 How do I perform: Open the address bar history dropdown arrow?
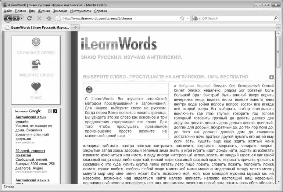point(188,18)
